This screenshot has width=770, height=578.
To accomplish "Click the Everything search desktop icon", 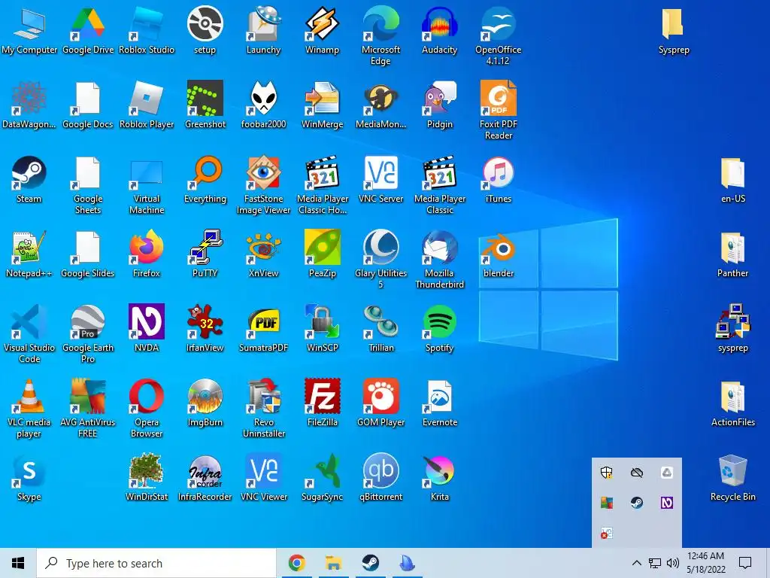I will (205, 179).
